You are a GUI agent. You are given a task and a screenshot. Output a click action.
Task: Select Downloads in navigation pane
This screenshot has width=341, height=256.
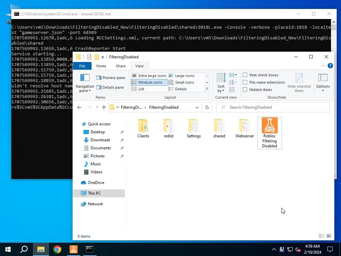point(100,140)
